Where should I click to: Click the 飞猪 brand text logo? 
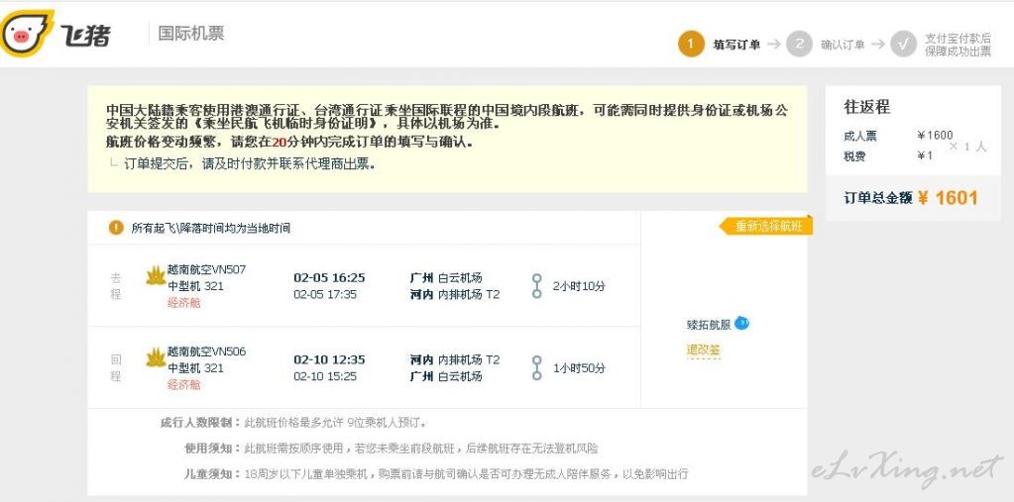tap(87, 36)
